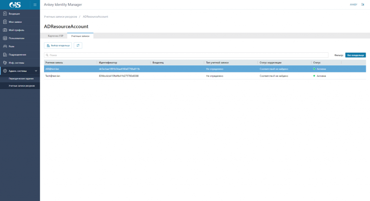Click the search magnifier icon
Screen dimensions: 370x201
click(47, 55)
